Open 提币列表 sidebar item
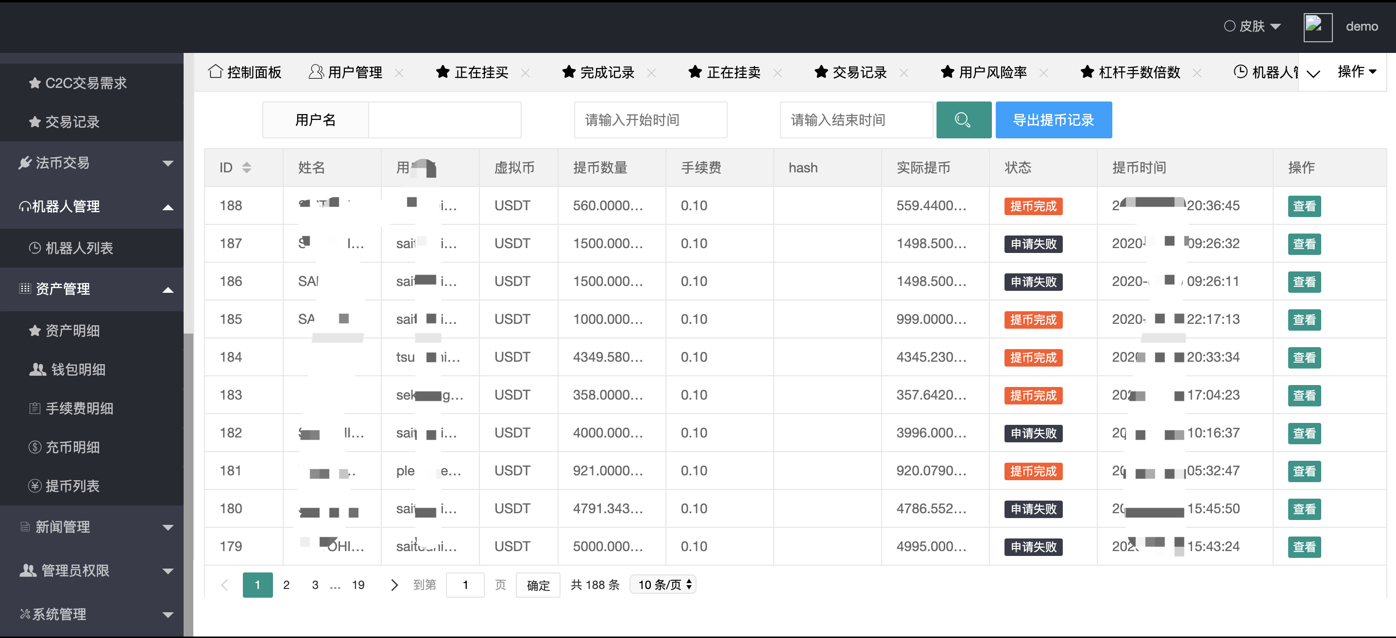Image resolution: width=1396 pixels, height=638 pixels. click(72, 486)
